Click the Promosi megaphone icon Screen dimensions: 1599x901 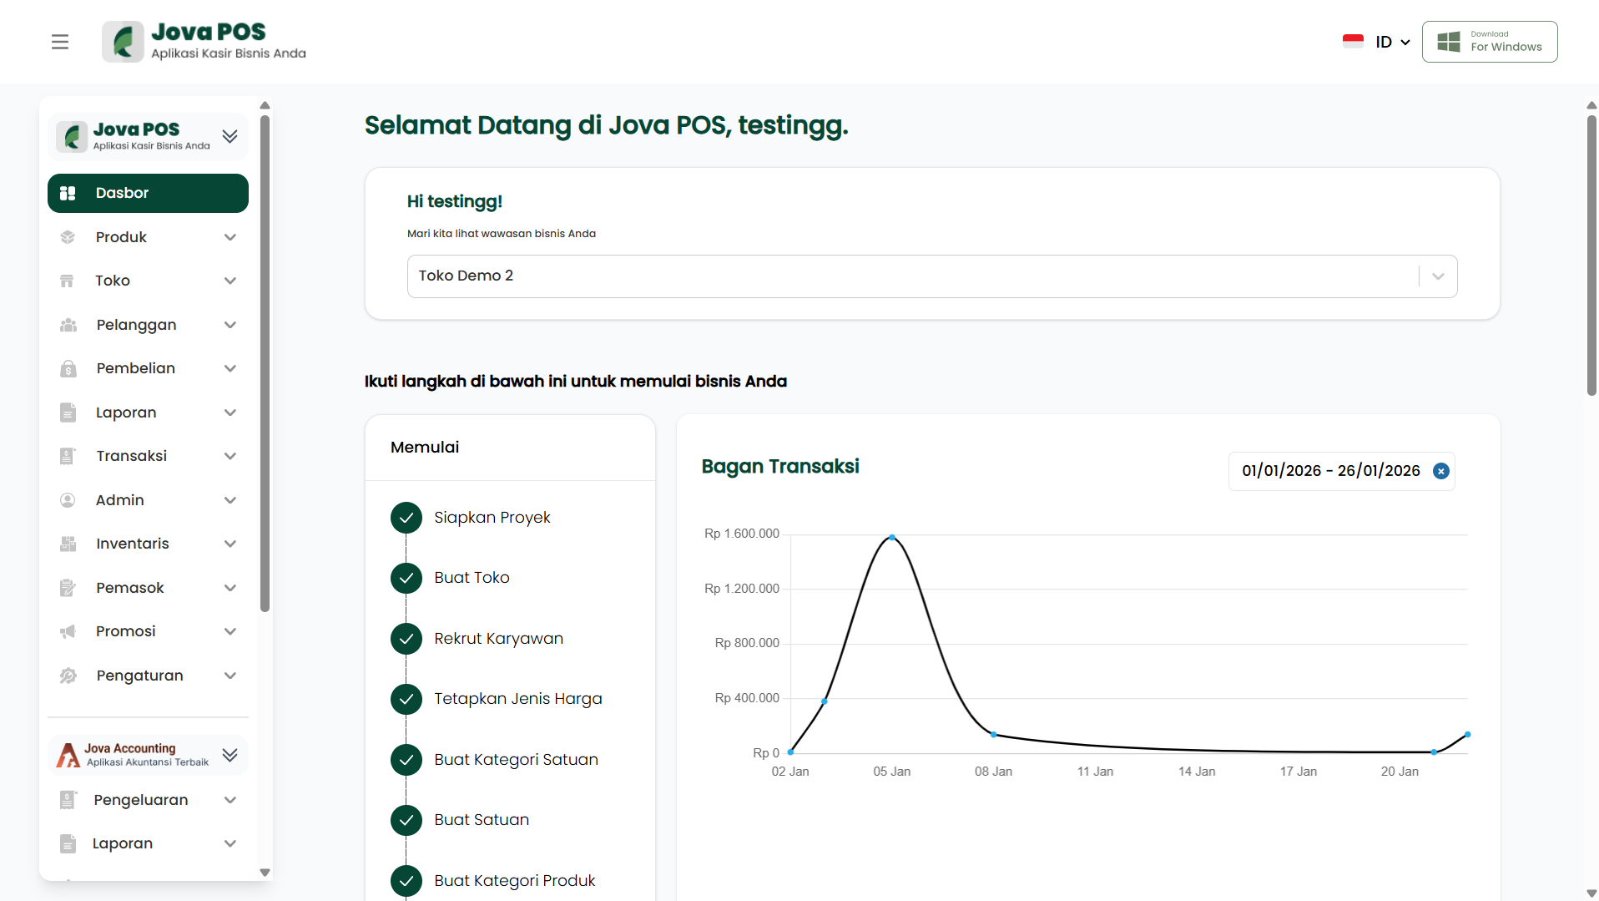[68, 631]
